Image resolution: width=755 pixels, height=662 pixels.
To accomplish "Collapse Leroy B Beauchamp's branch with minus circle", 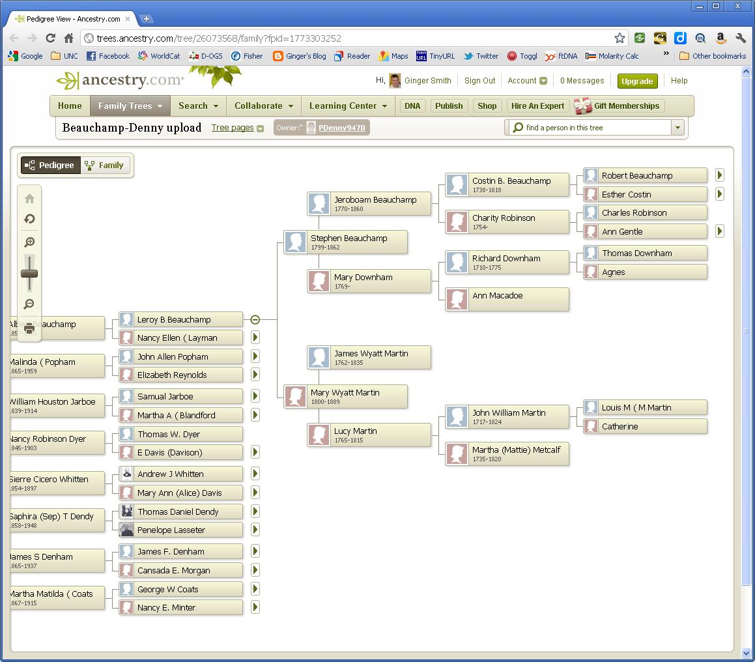I will (x=255, y=319).
